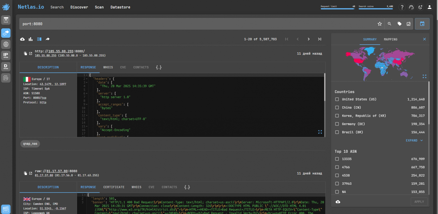The height and width of the screenshot is (214, 438).
Task: Open the WHOIS tab of first result
Action: (x=108, y=67)
